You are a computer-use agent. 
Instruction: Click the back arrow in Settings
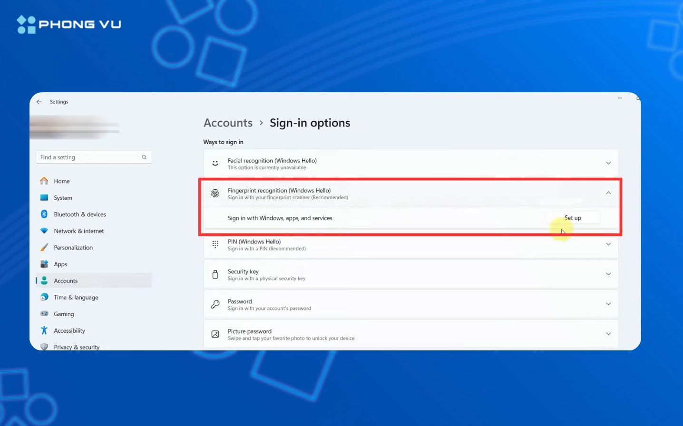point(39,102)
